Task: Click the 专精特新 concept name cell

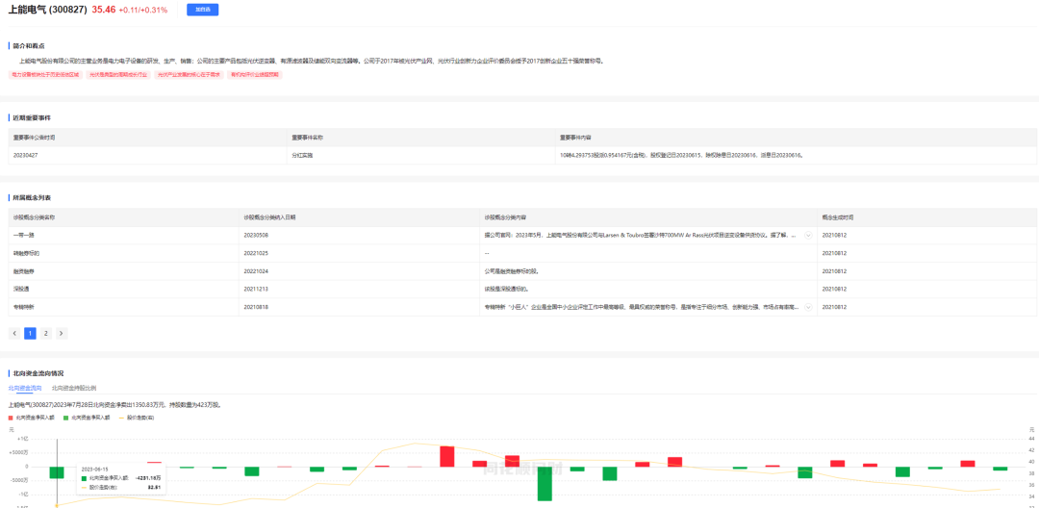Action: [x=123, y=307]
